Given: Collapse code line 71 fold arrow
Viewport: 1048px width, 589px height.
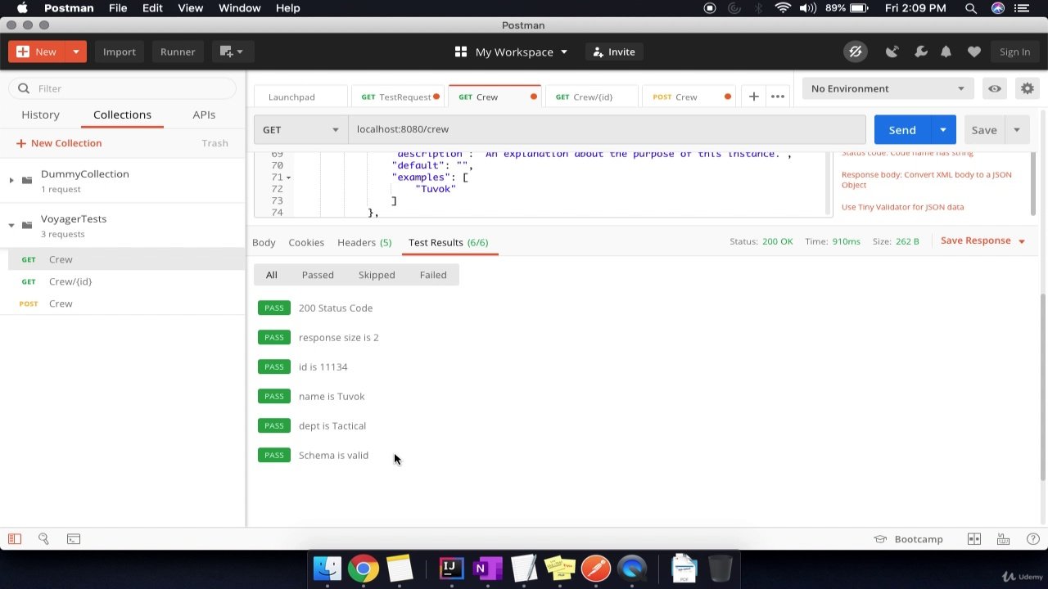Looking at the screenshot, I should (x=288, y=178).
